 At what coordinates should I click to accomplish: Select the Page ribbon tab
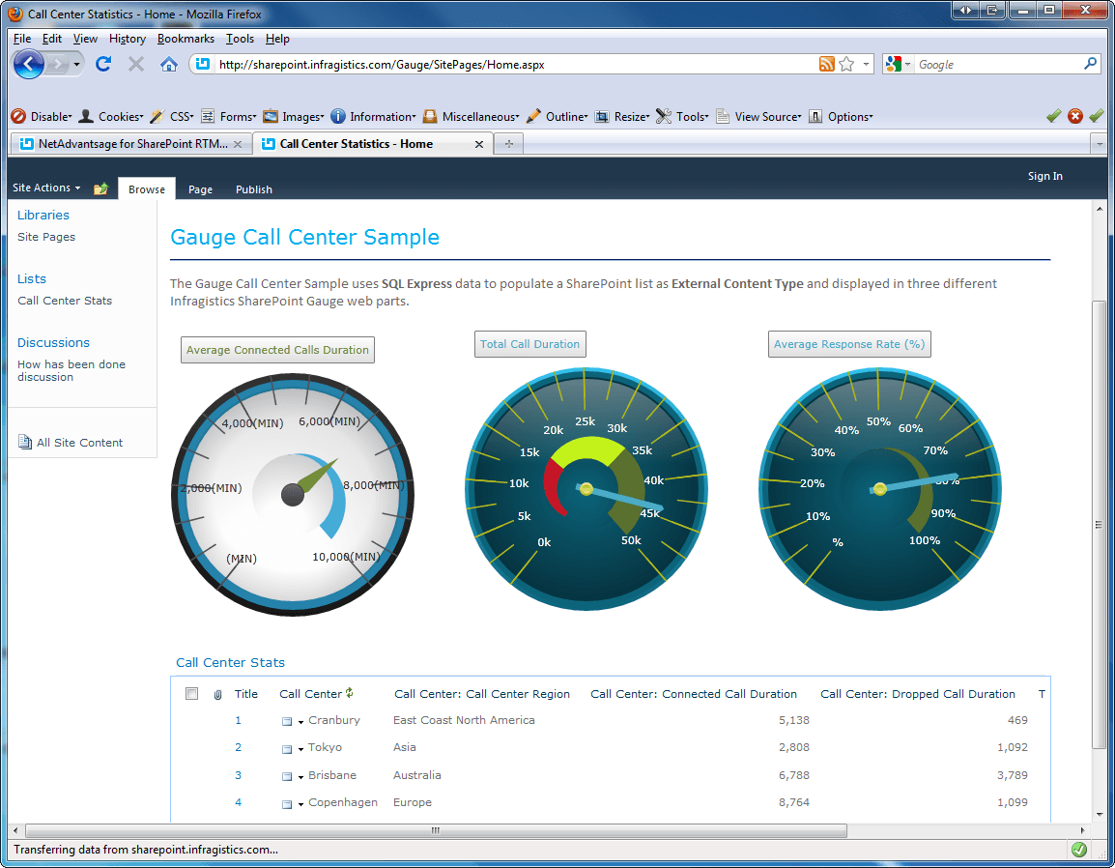click(x=201, y=189)
